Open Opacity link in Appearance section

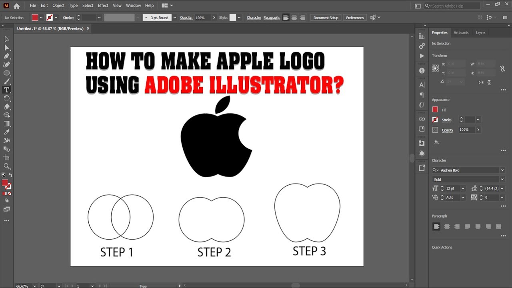[448, 130]
